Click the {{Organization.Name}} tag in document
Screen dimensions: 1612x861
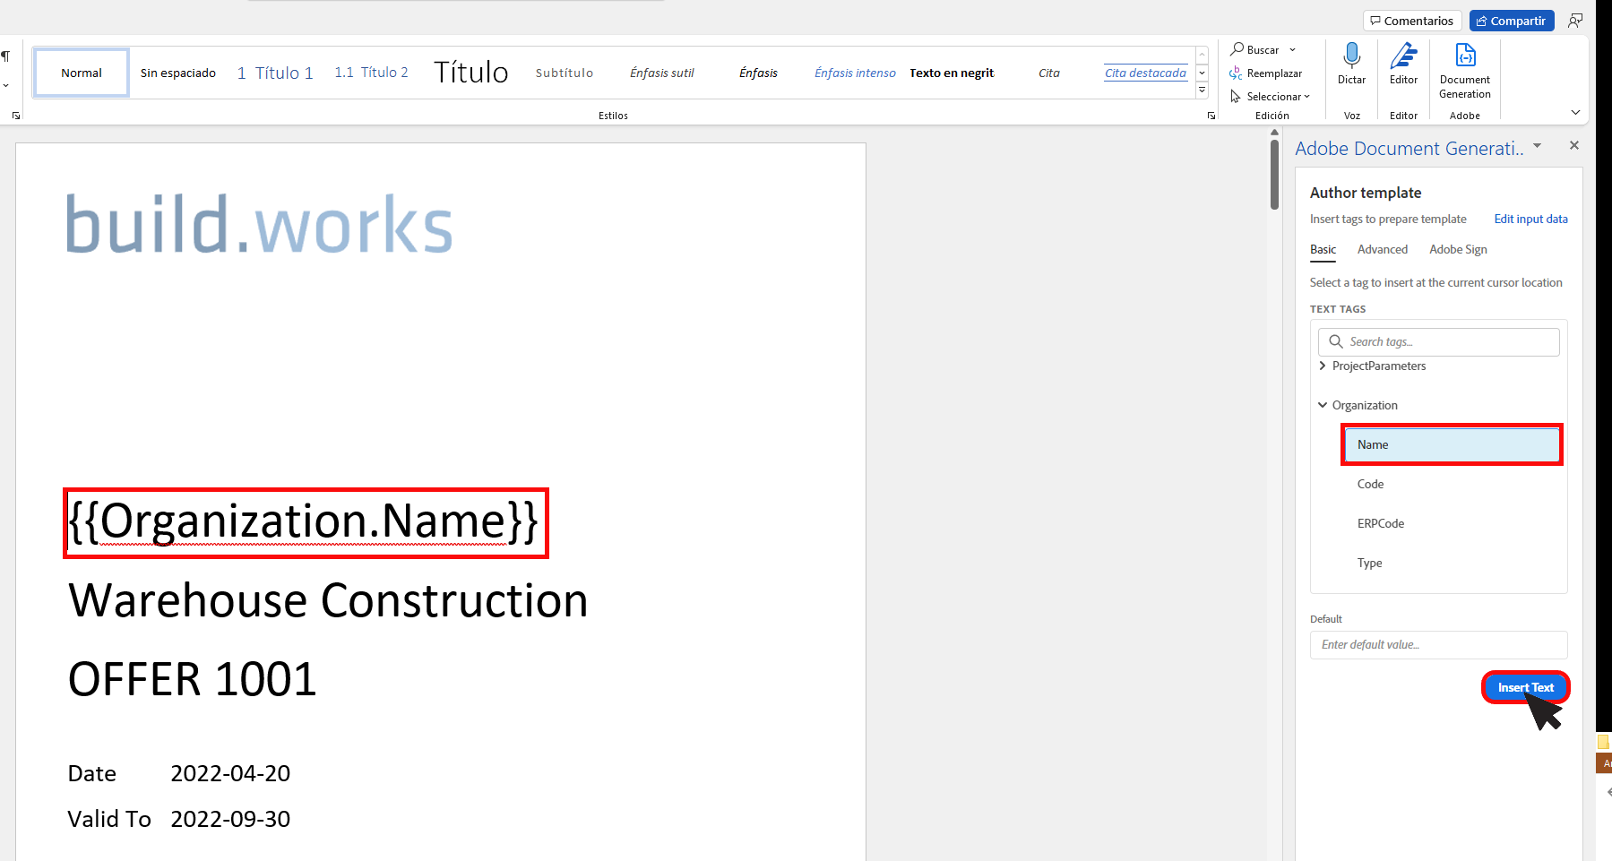pos(304,522)
